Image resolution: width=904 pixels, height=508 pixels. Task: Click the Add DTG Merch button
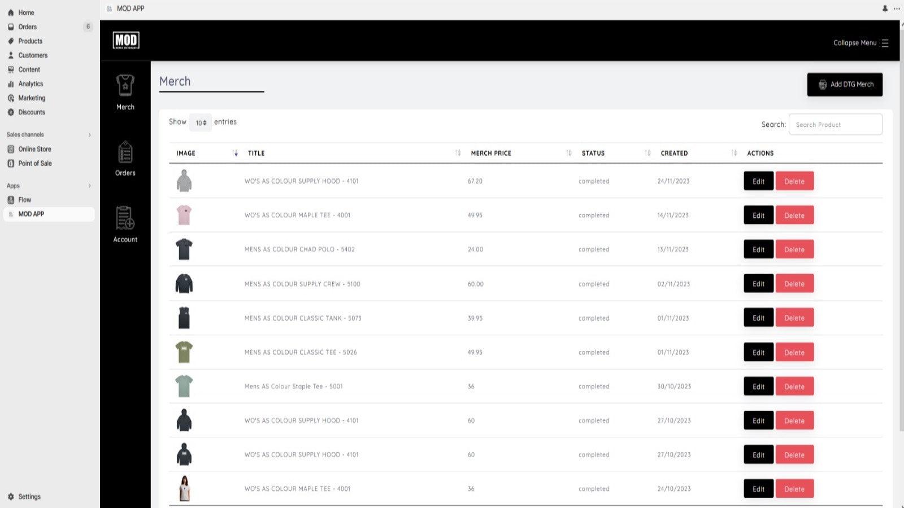point(845,85)
